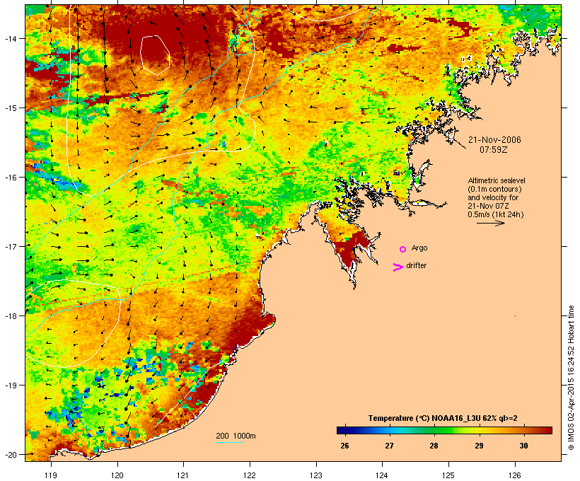
Task: Click the cyan isobath legend line
Action: (230, 442)
